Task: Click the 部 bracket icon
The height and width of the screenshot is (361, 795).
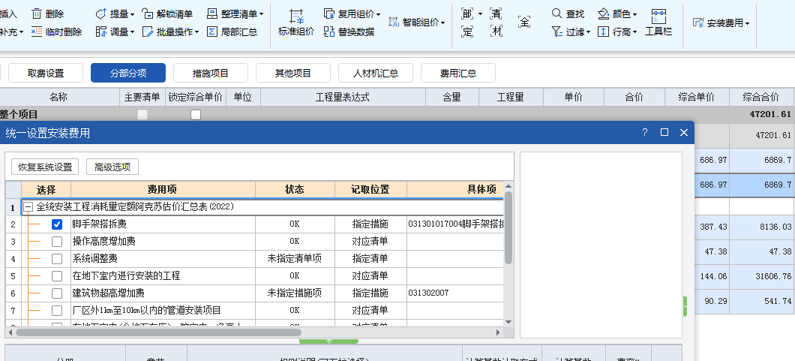Action: pos(467,14)
